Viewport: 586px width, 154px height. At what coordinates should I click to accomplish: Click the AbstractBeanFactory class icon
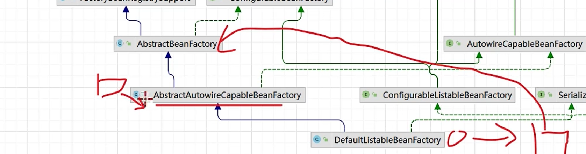120,44
